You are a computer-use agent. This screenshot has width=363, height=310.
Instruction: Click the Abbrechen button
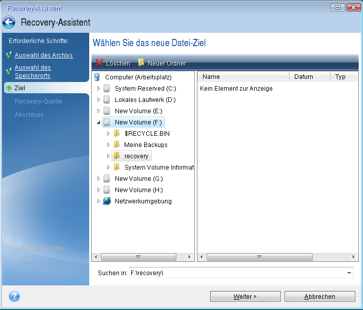pyautogui.click(x=319, y=297)
